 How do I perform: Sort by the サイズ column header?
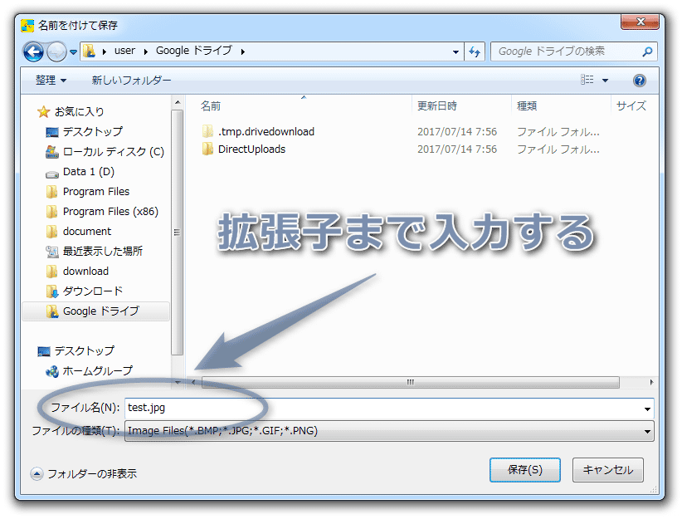point(631,105)
